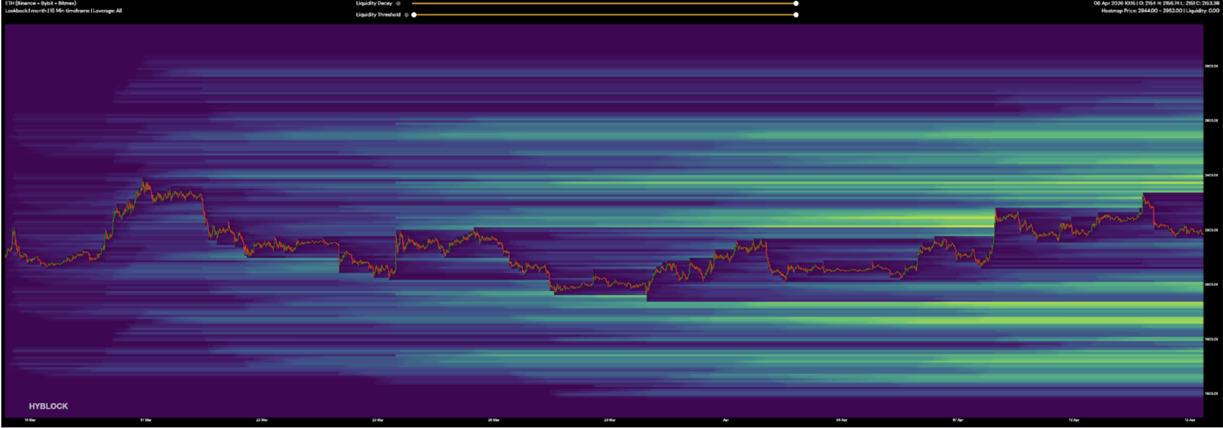Click the 2400 price axis label
This screenshot has width=1223, height=428.
[1211, 175]
